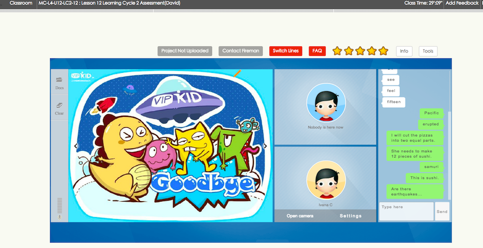Screen dimensions: 483x248
Task: Click the Type here chat input
Action: (x=406, y=212)
